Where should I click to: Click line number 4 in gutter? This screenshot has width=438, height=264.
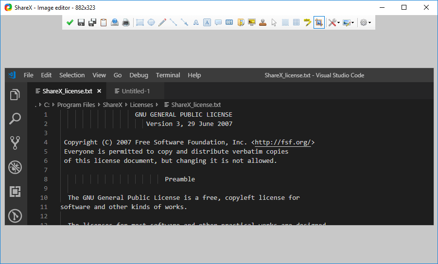(46, 142)
